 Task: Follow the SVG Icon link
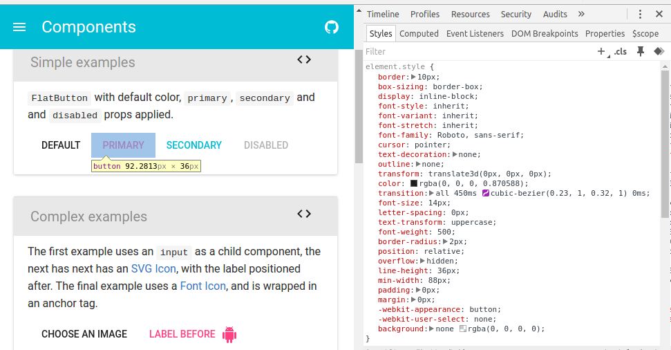(153, 269)
